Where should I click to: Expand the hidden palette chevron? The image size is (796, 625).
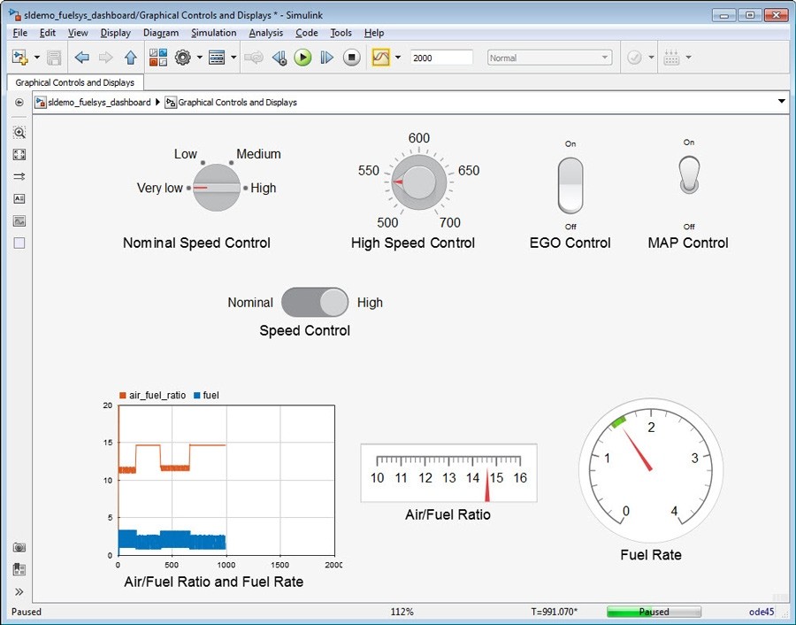pos(19,592)
